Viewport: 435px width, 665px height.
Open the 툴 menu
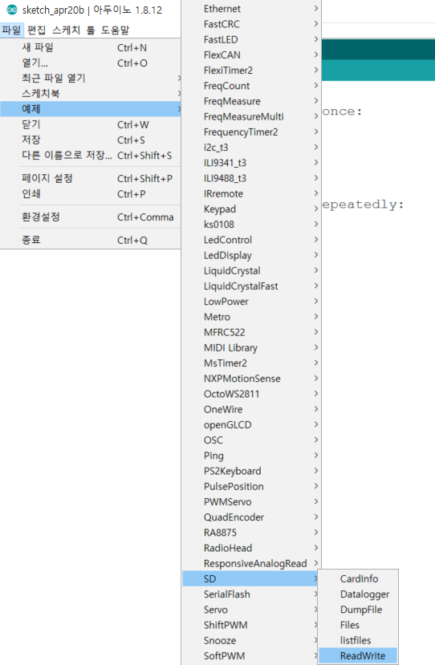[x=91, y=30]
